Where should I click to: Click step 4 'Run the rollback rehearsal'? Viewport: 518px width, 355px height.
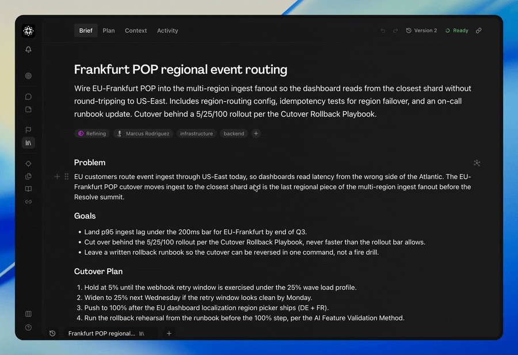[245, 318]
